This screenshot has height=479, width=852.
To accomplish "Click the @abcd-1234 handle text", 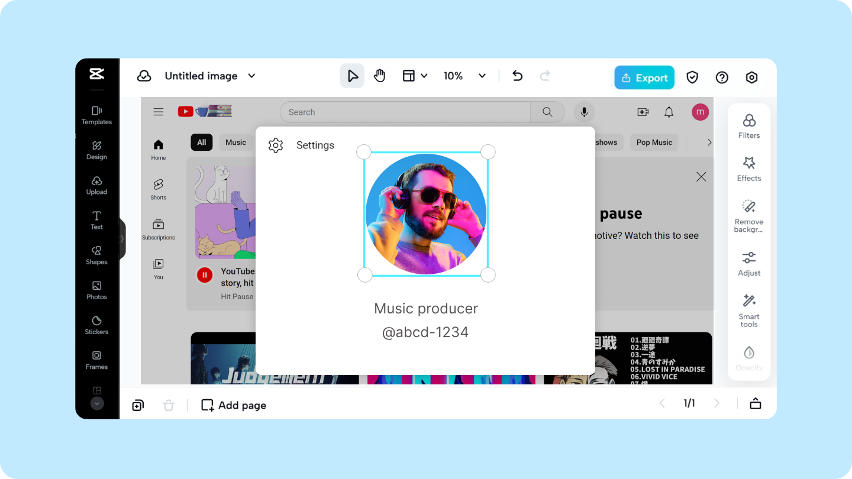I will click(x=425, y=332).
